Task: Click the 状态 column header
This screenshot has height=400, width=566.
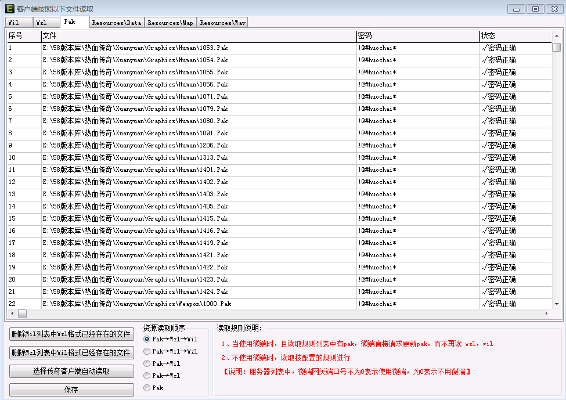Action: [x=516, y=36]
